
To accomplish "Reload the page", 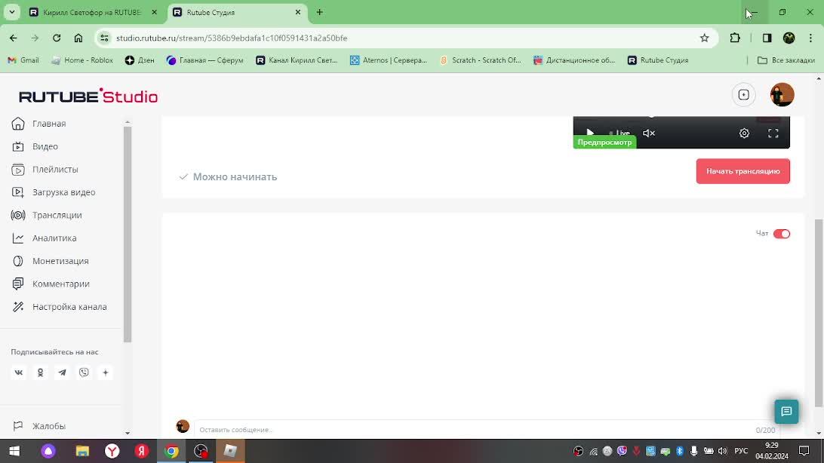I will coord(57,38).
